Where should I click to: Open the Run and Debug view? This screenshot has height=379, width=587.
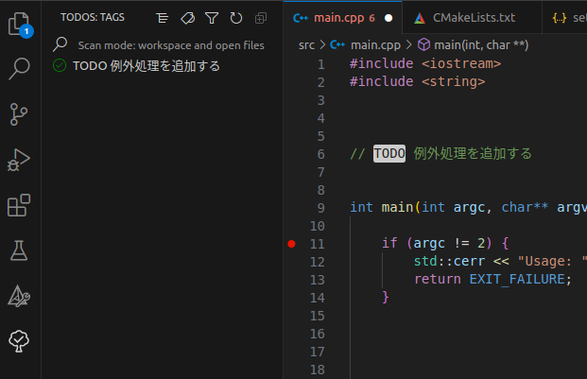point(19,160)
